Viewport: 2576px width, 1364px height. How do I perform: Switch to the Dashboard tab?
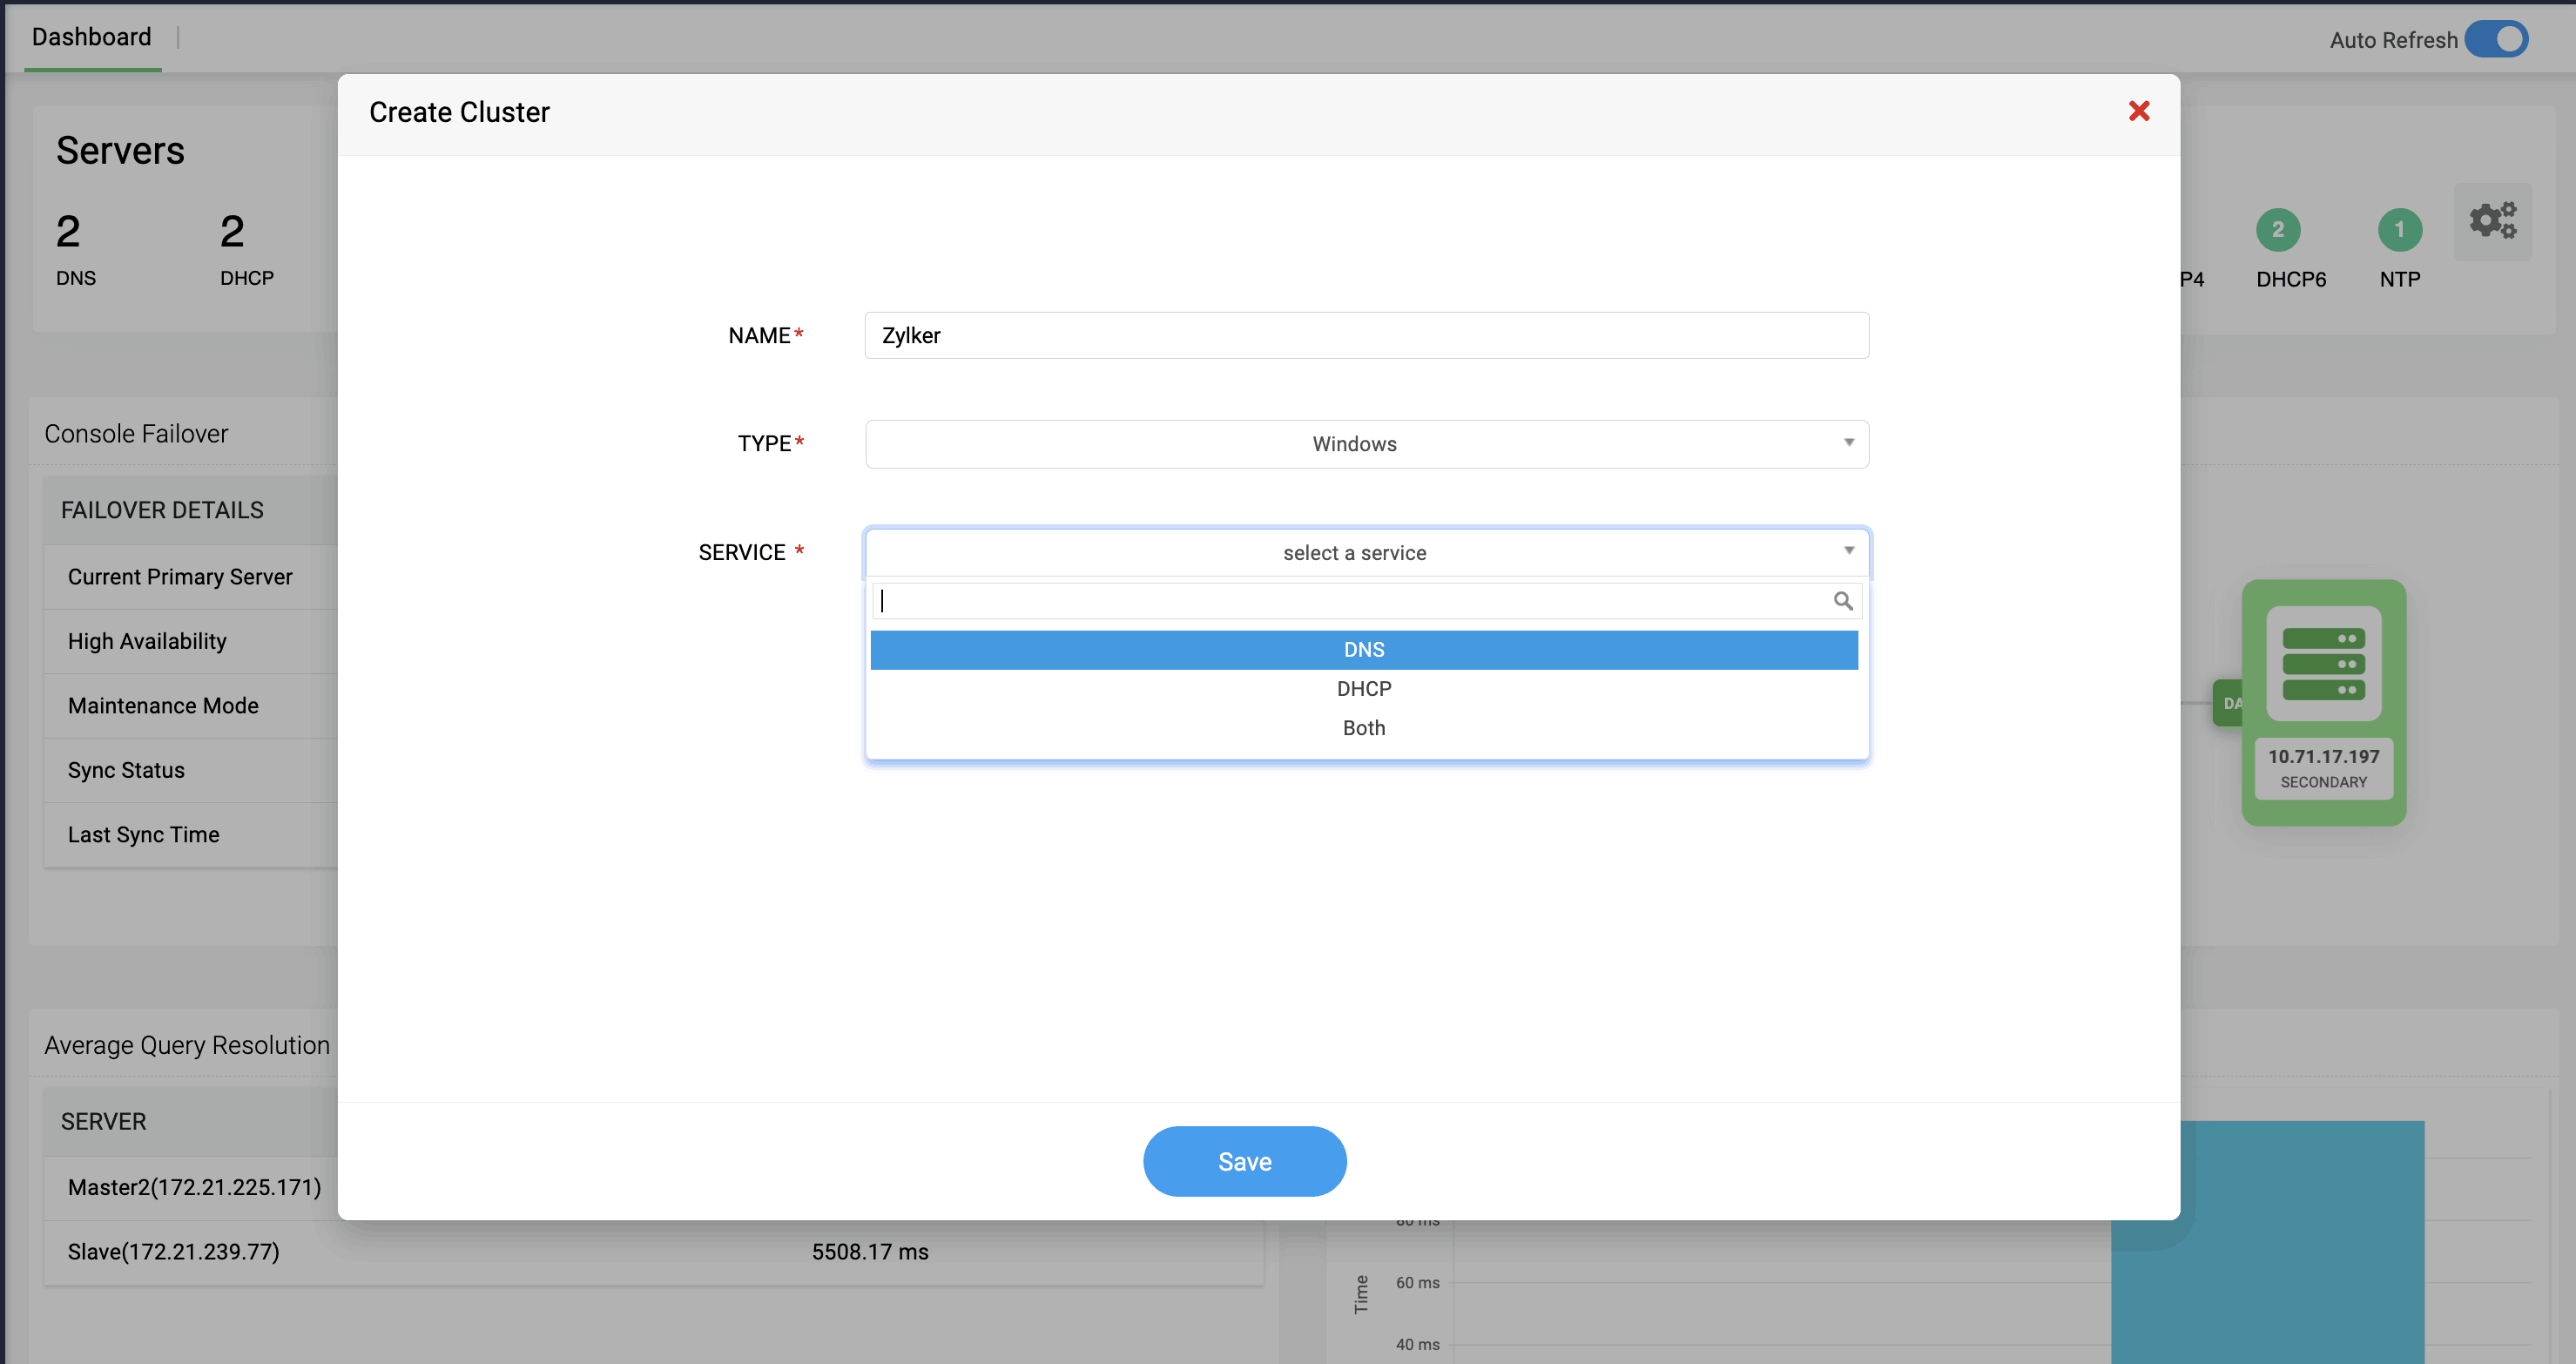92,37
